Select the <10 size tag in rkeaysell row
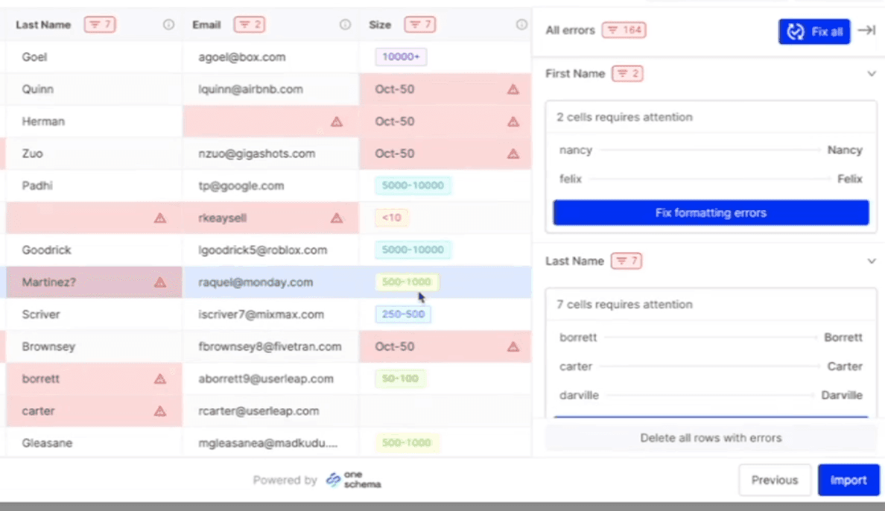This screenshot has height=511, width=885. [391, 218]
